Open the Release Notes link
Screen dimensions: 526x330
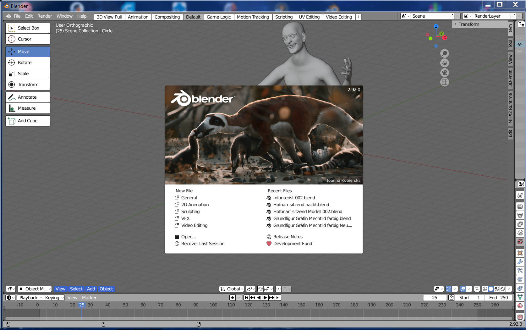[x=288, y=237]
